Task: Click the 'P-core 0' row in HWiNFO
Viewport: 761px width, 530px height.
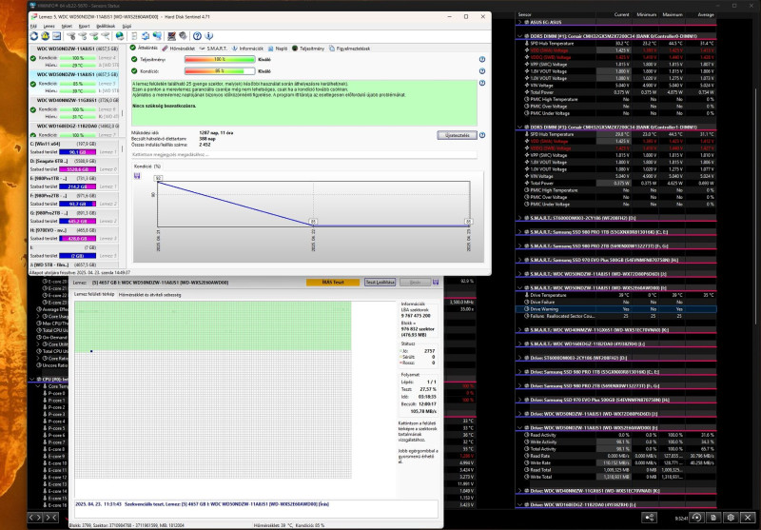Action: tap(54, 393)
